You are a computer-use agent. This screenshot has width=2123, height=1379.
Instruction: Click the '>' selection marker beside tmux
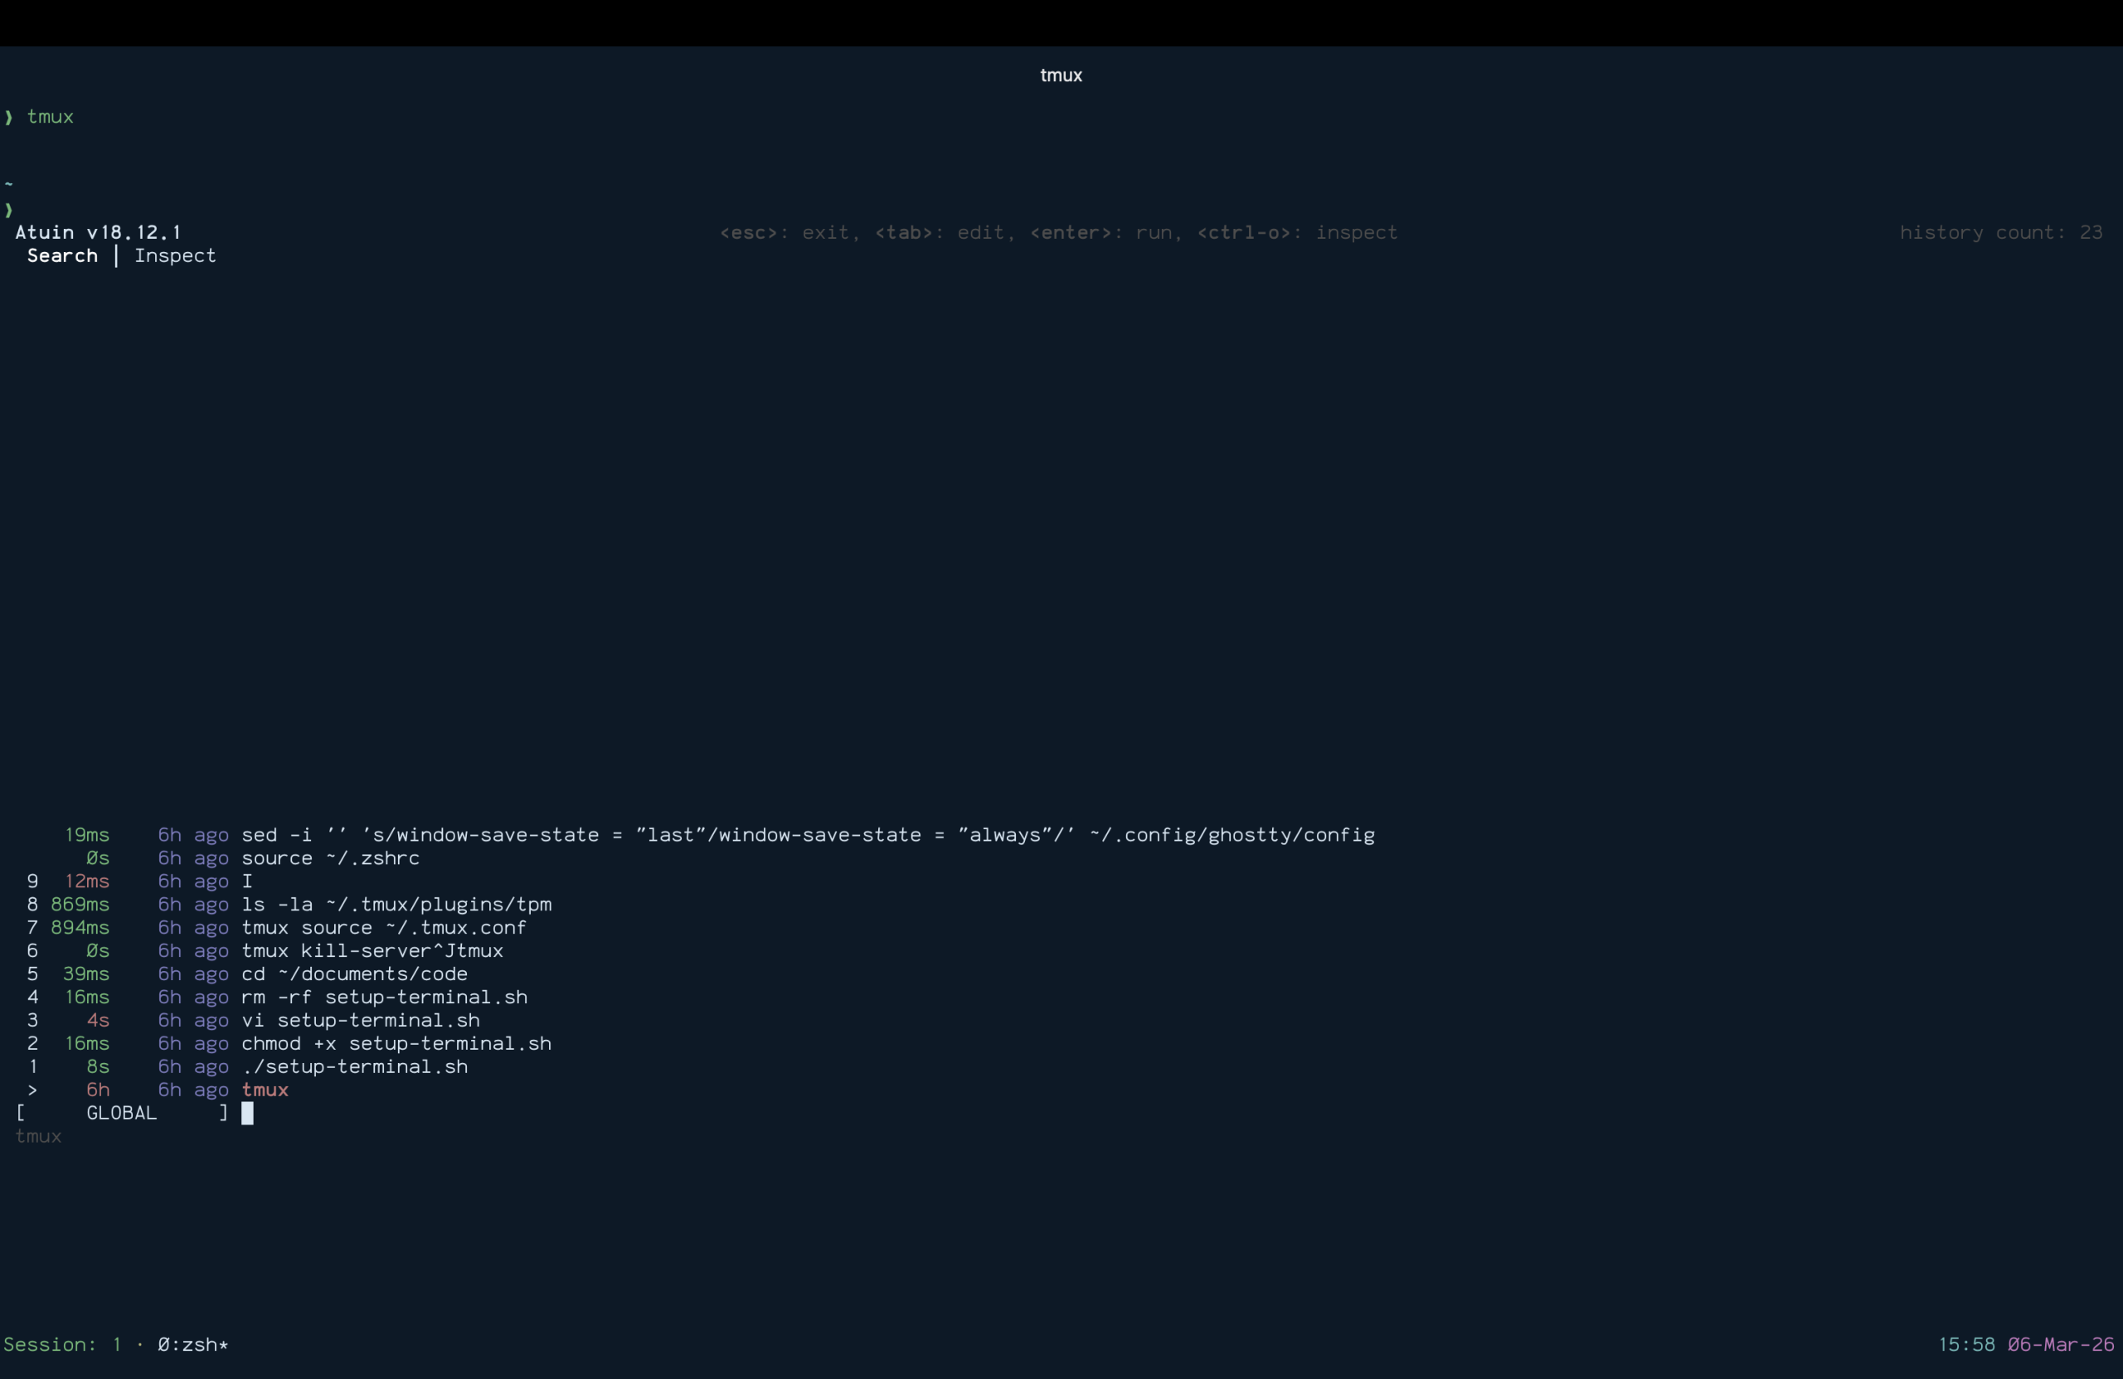coord(32,1090)
